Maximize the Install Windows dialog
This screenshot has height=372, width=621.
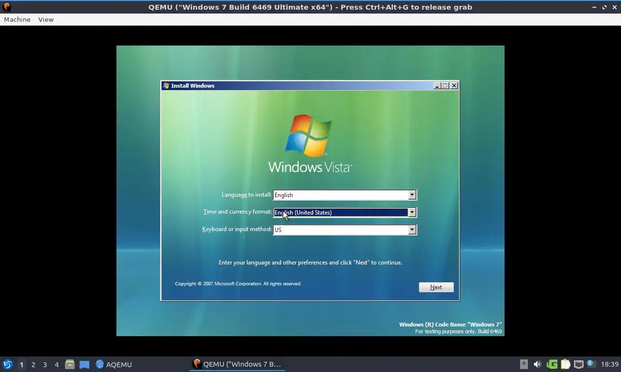pyautogui.click(x=445, y=86)
